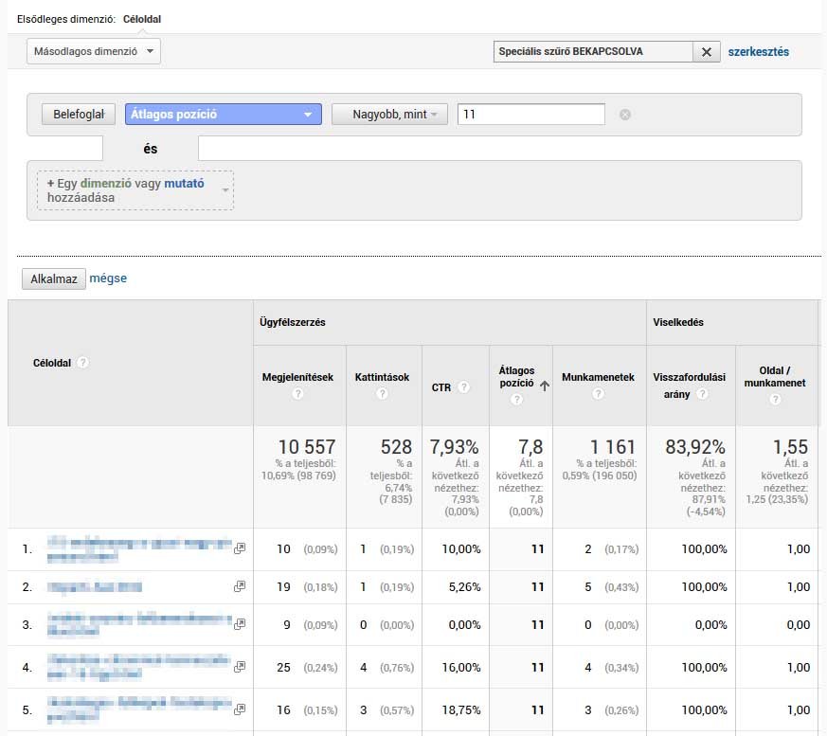Image resolution: width=827 pixels, height=736 pixels.
Task: Click the szerkesztés edit link
Action: (758, 52)
